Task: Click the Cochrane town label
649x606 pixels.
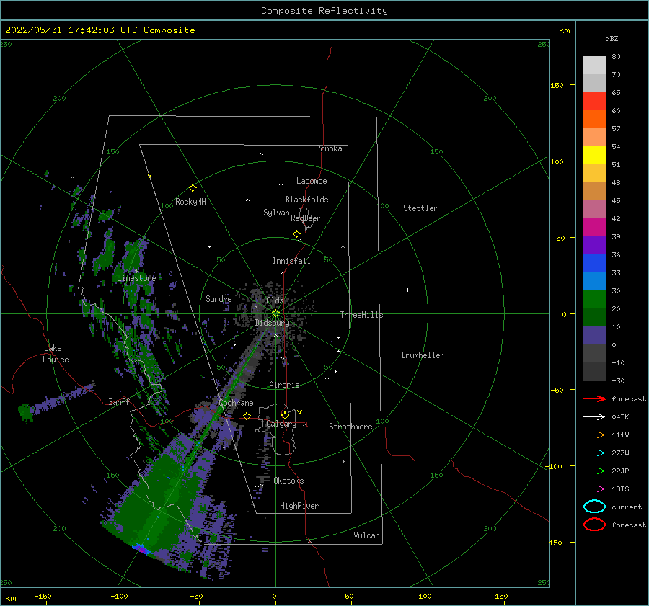Action: pyautogui.click(x=236, y=403)
